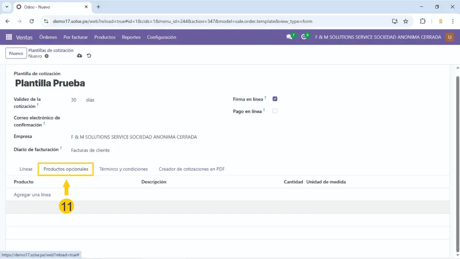
Task: Reload the browser page
Action: tap(31, 21)
